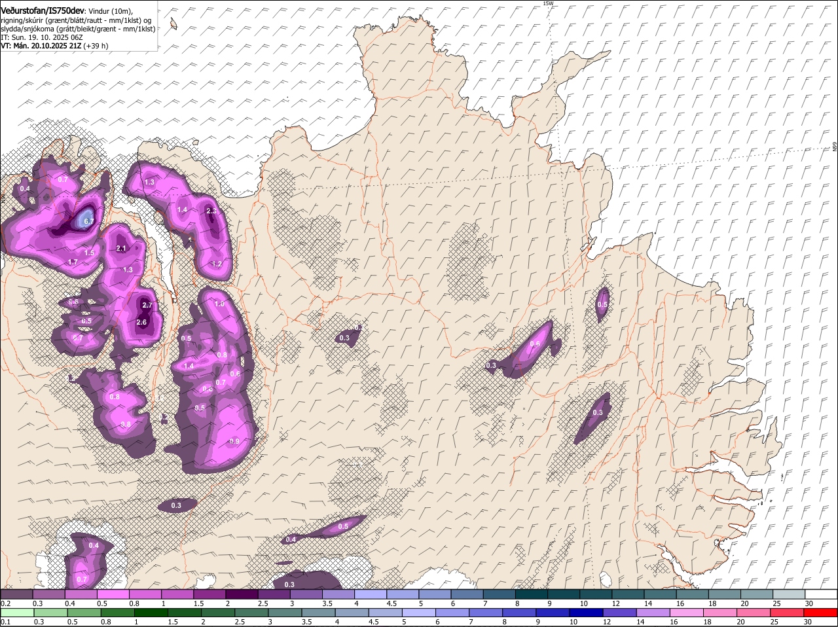Click top legend swatch between 6 and 7
838x627 pixels.
pos(467,594)
